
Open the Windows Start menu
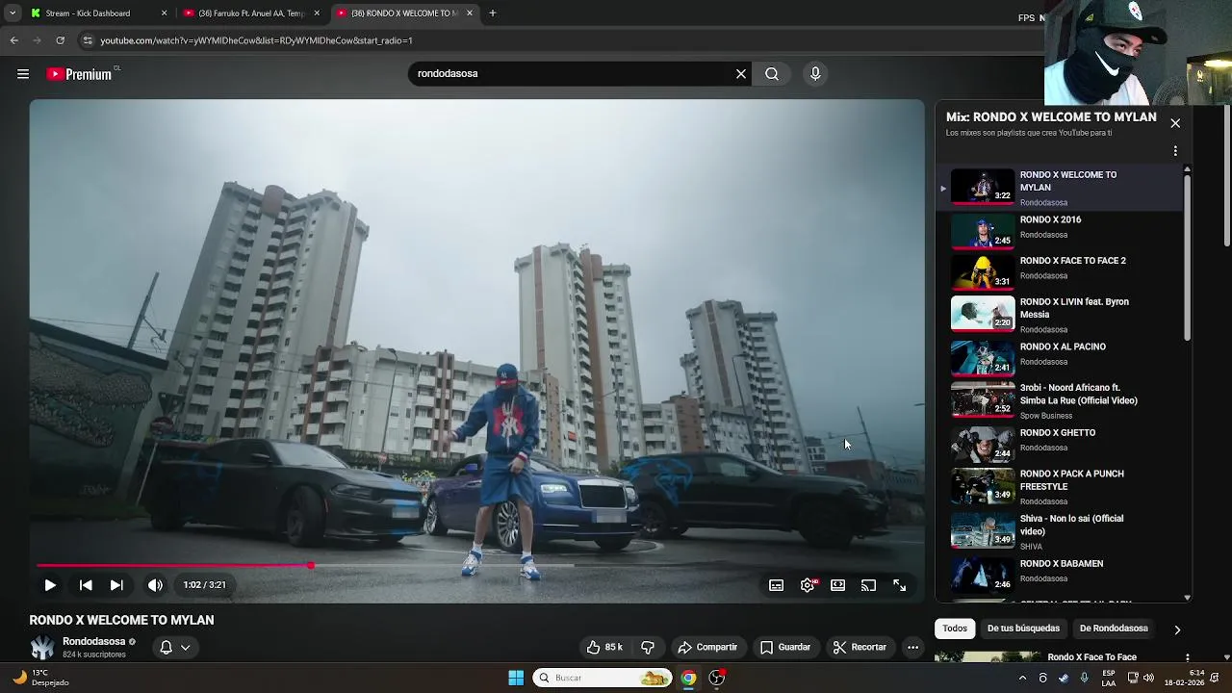click(516, 678)
